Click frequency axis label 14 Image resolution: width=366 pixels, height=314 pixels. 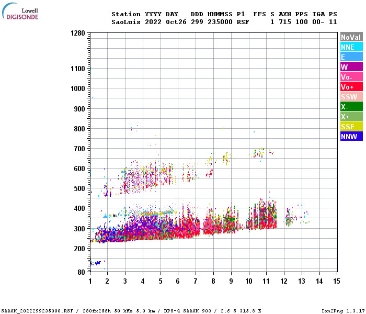tap(319, 281)
